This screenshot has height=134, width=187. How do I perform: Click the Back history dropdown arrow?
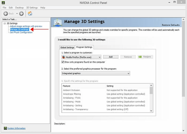(x=17, y=14)
